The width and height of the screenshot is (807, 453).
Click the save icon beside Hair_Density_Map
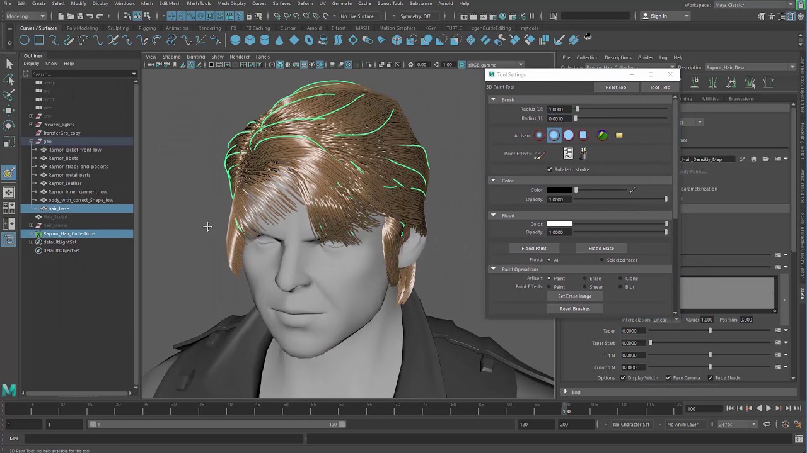(x=753, y=159)
